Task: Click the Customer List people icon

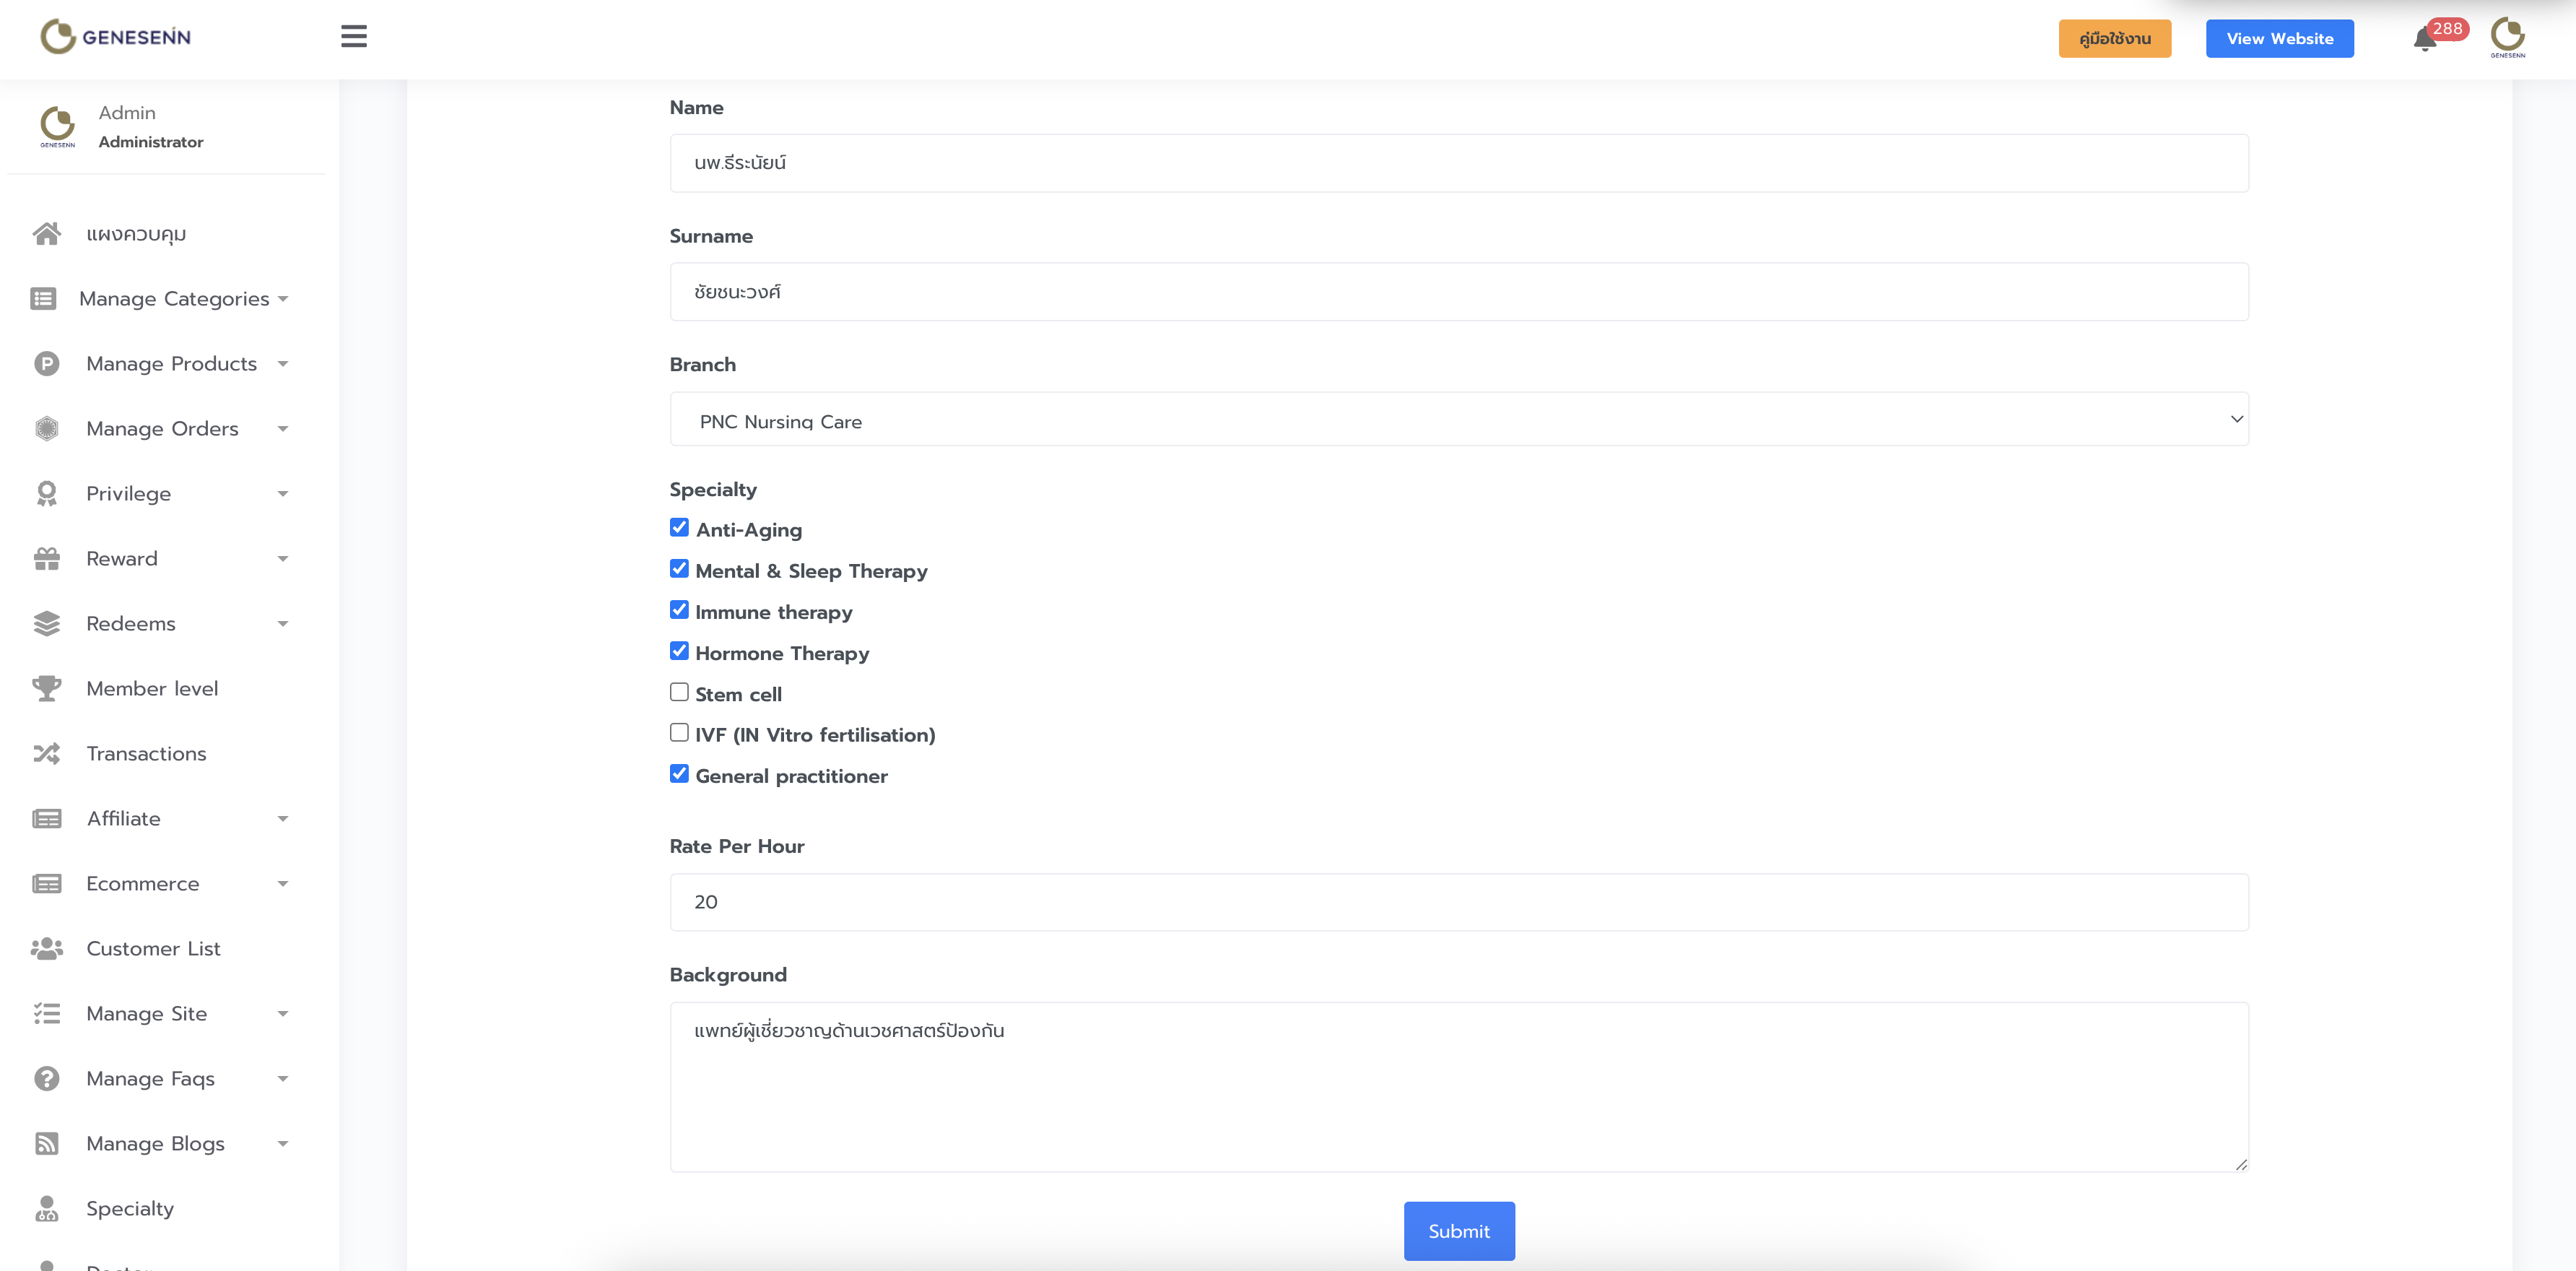Action: point(46,948)
